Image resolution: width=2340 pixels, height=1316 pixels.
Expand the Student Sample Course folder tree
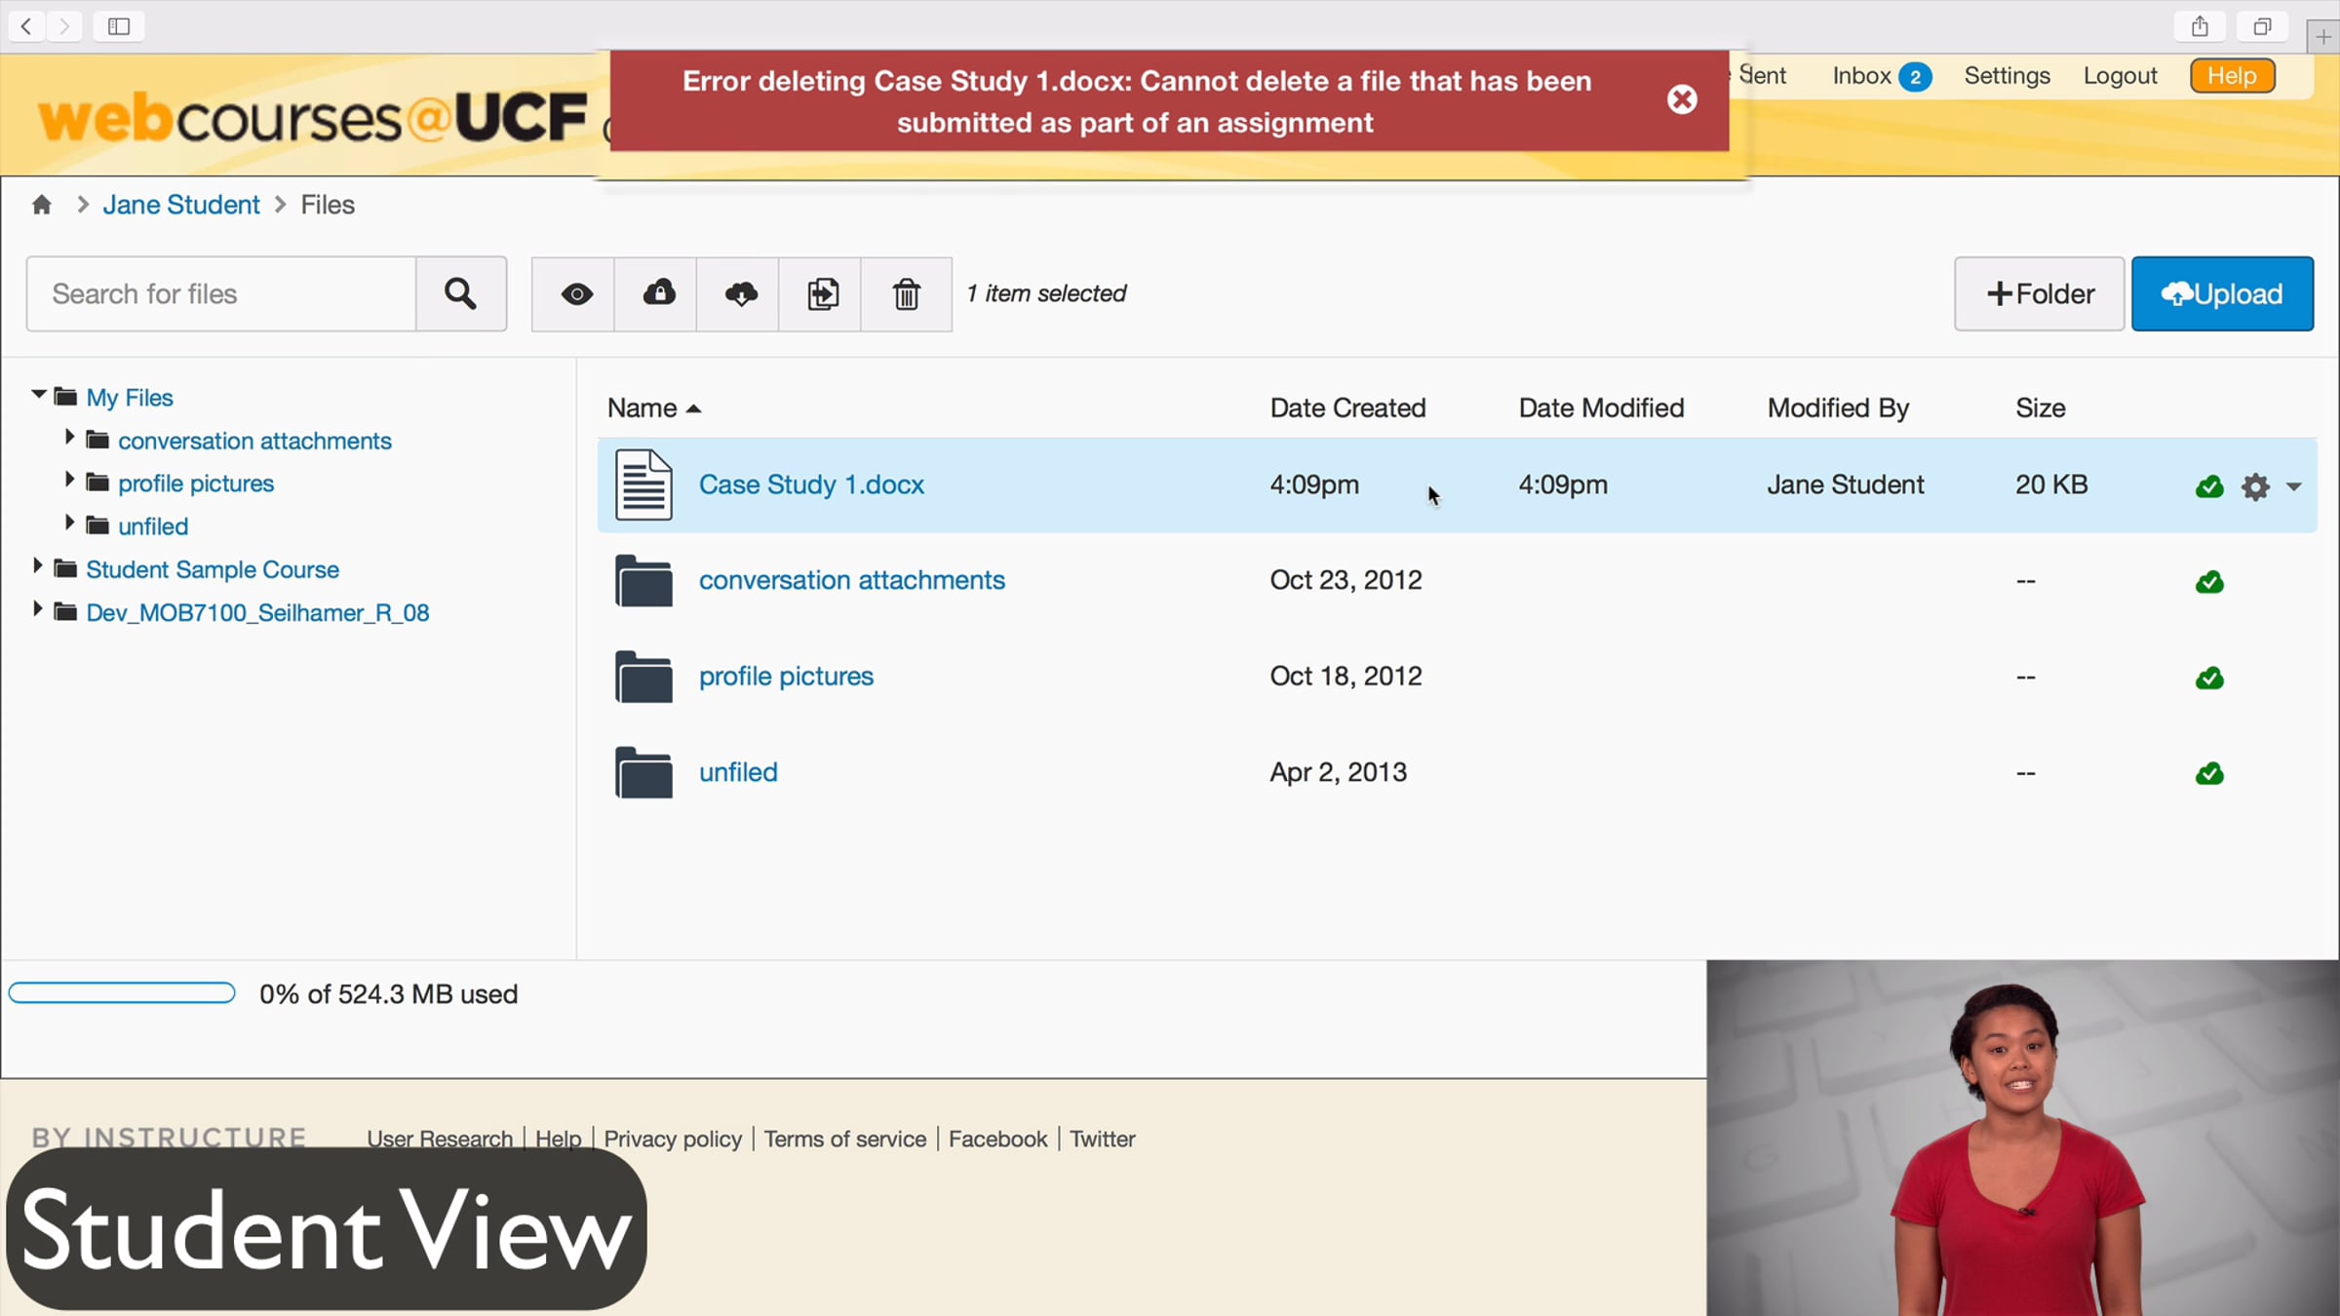click(37, 566)
